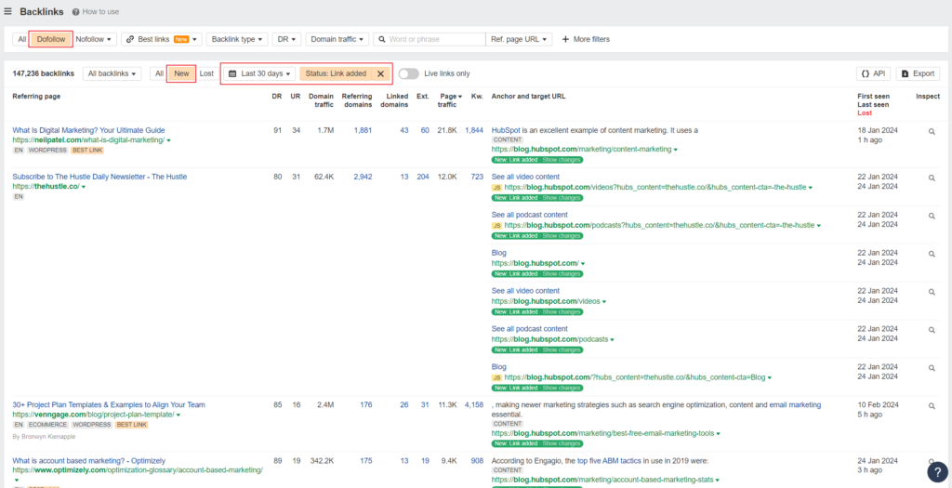Screen dimensions: 952x488
Task: Open What is account based marketing link
Action: point(88,461)
